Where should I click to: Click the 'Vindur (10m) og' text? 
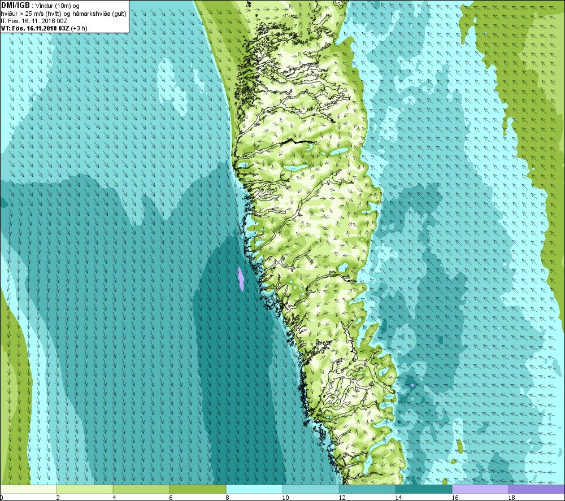point(57,6)
